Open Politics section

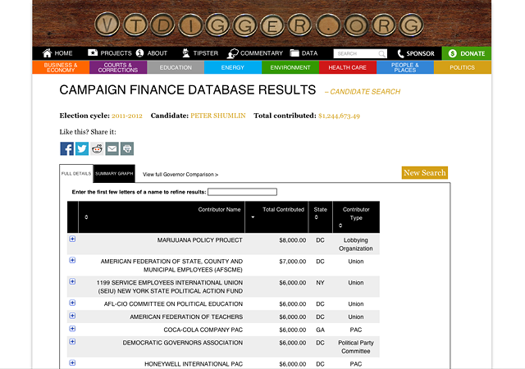(463, 67)
